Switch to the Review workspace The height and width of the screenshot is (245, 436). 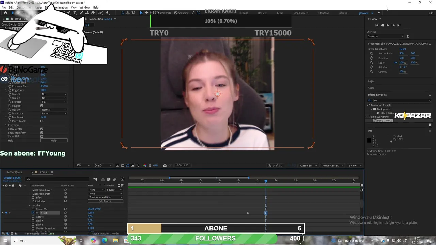pos(262,13)
